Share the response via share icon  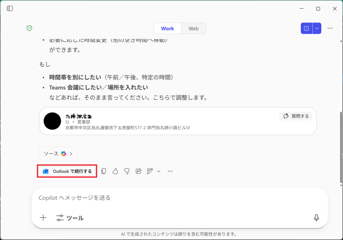click(138, 171)
